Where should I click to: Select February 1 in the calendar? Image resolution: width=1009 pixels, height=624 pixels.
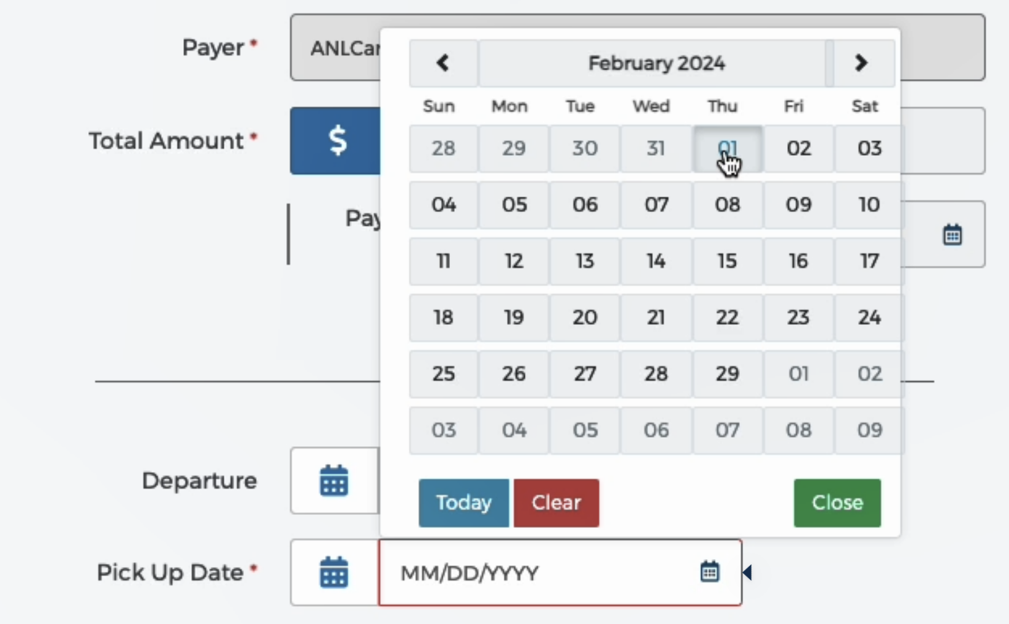[727, 149]
